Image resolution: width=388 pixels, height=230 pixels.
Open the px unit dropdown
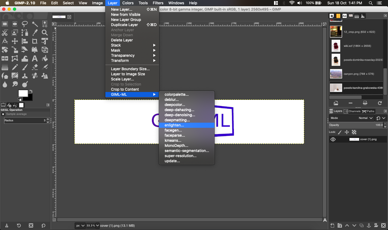(x=80, y=226)
